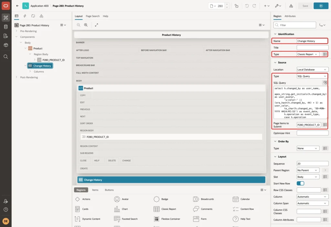Image resolution: width=331 pixels, height=227 pixels.
Task: Pick Chart region from the gallery
Action: pos(121,209)
